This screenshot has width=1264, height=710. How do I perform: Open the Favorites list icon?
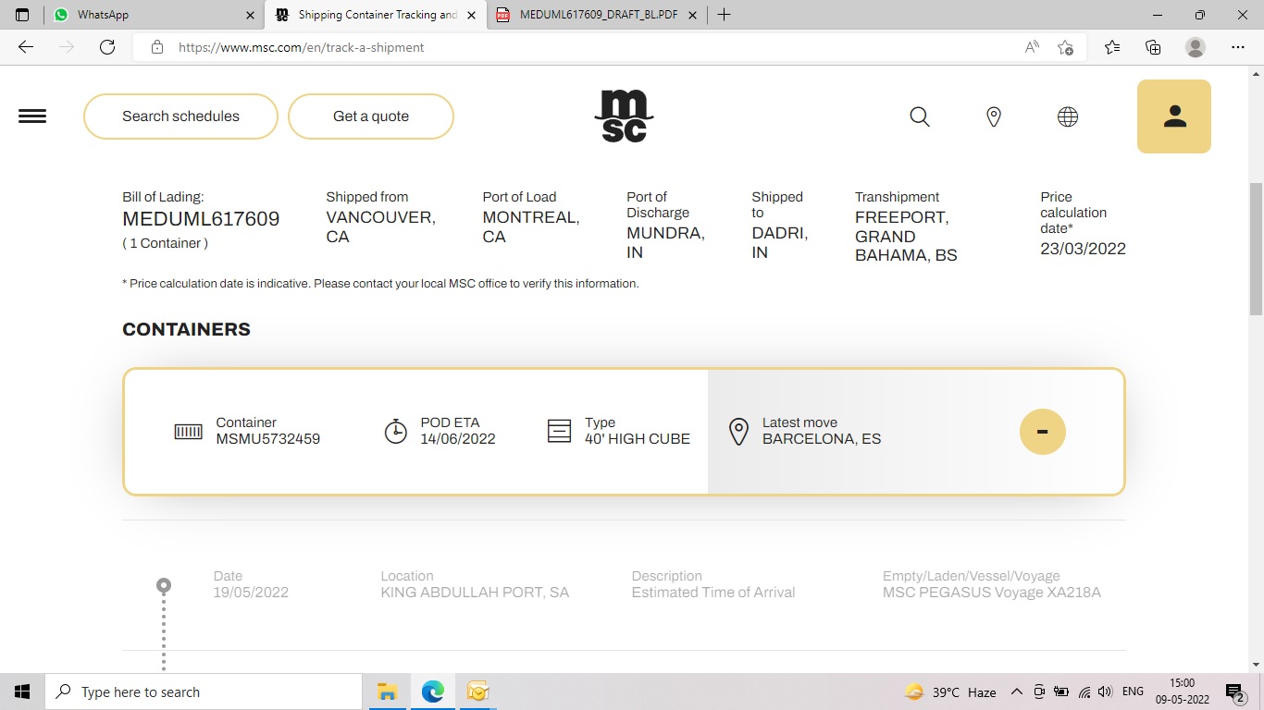tap(1112, 47)
